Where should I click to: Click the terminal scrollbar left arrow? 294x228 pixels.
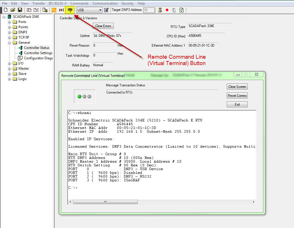point(70,202)
